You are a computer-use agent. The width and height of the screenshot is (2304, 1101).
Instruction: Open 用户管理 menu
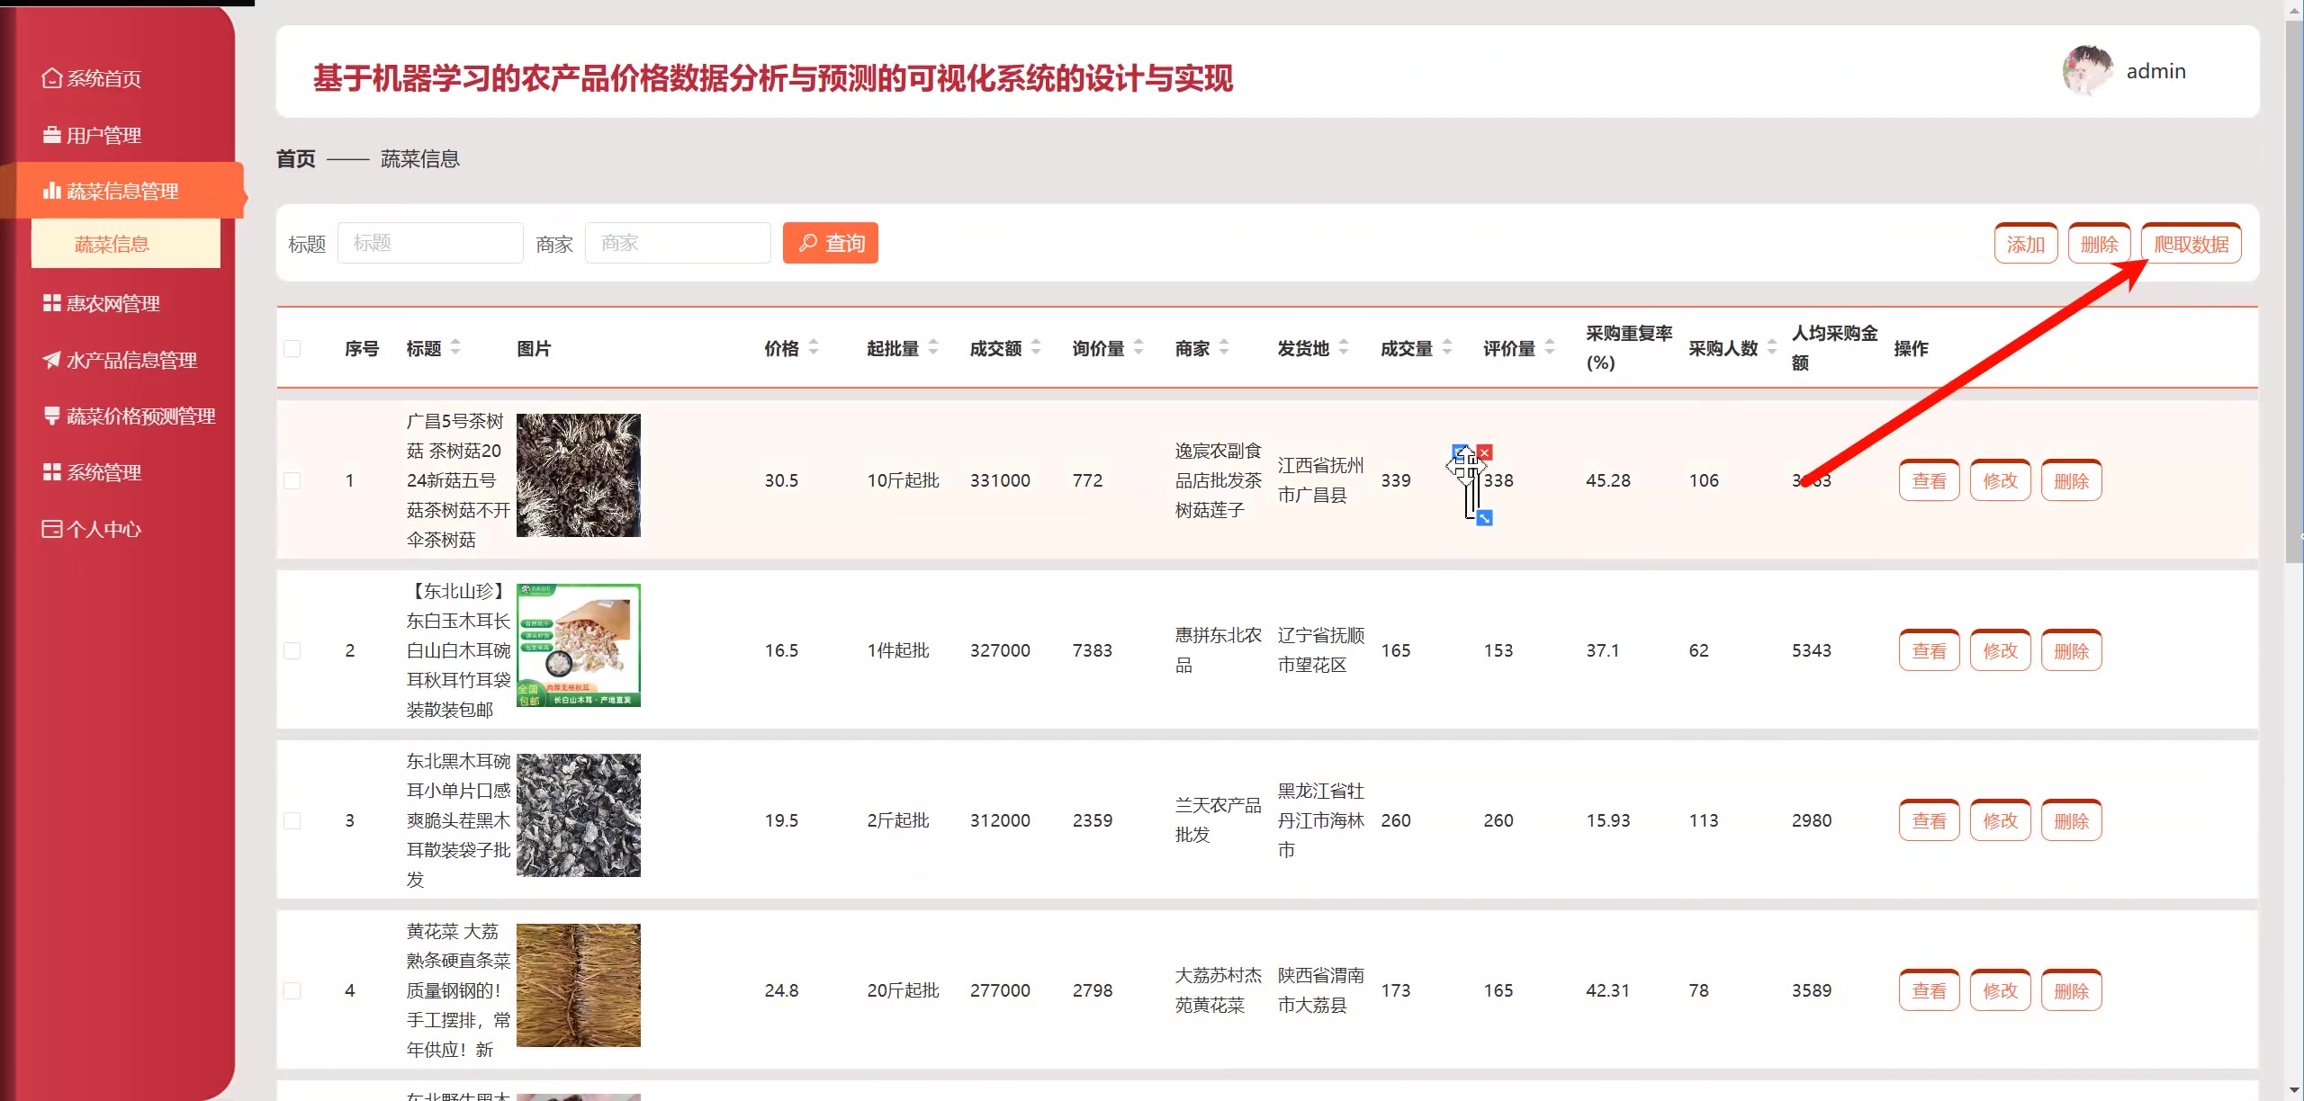point(103,136)
